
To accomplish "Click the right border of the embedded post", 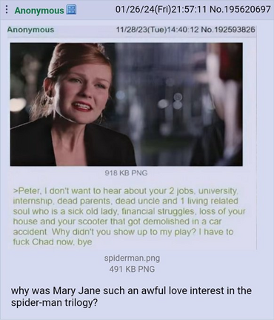I will pyautogui.click(x=256, y=139).
